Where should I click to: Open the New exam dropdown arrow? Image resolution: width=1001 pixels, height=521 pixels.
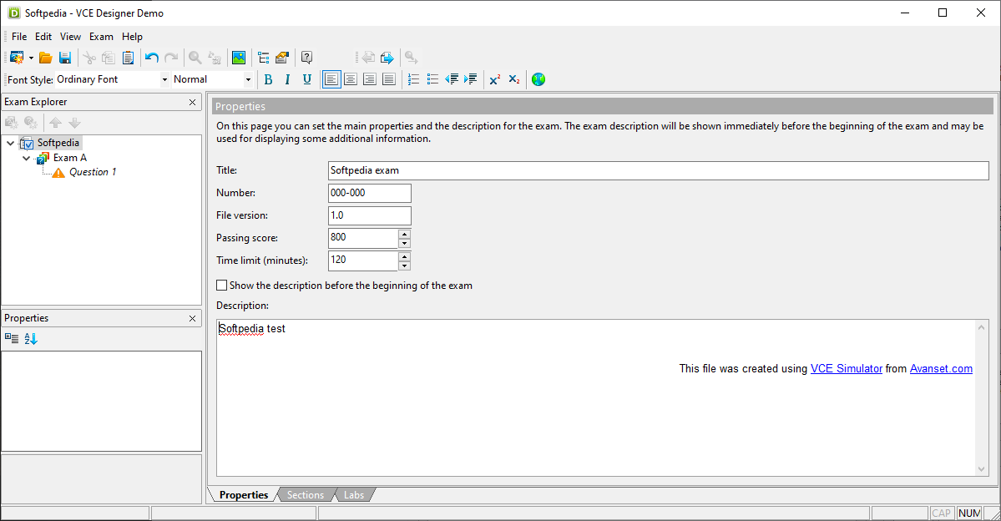coord(31,58)
